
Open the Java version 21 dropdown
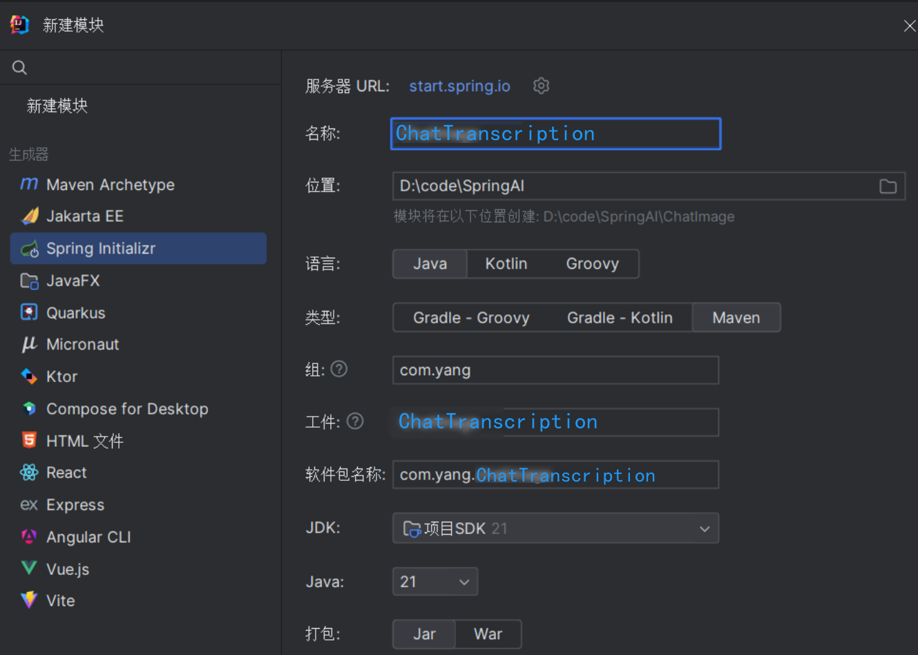(434, 582)
